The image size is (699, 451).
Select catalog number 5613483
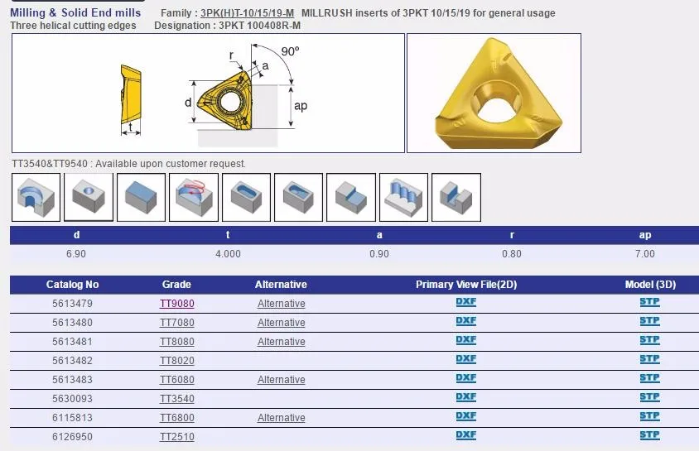click(x=72, y=380)
